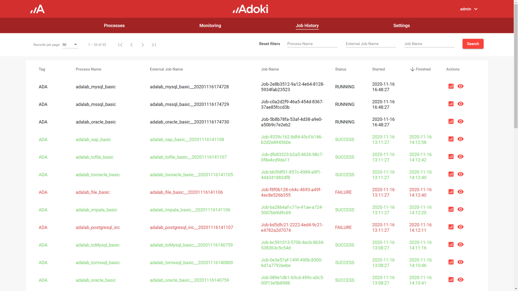Show details of adalab_sap_basic job via eye icon
The image size is (518, 291).
(460, 139)
